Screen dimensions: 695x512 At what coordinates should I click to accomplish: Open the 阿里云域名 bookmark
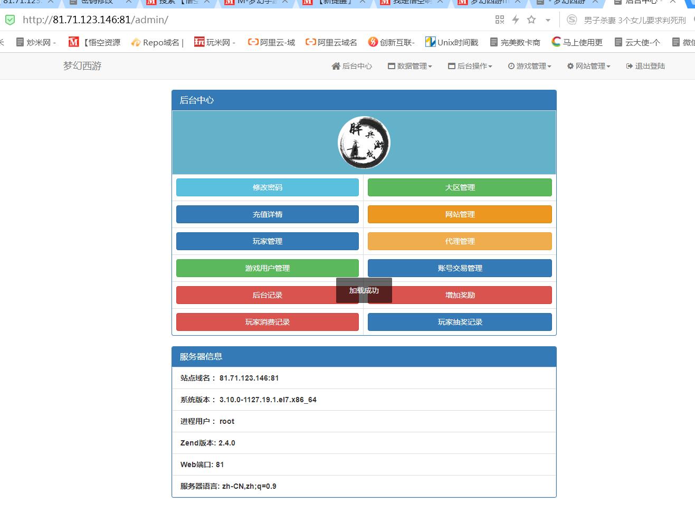pyautogui.click(x=331, y=42)
